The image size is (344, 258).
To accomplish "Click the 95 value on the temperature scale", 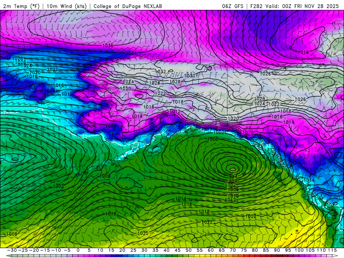I will tap(288, 250).
